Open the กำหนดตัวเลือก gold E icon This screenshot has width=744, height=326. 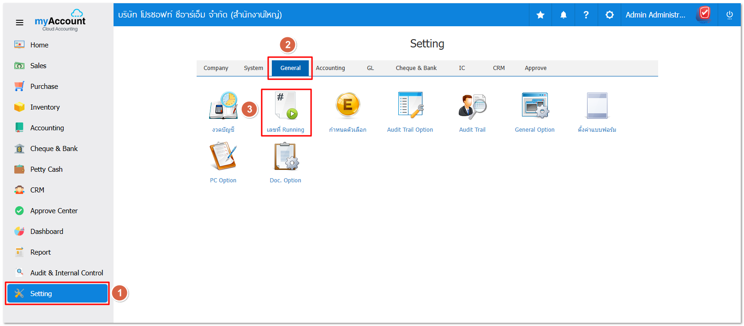click(348, 106)
